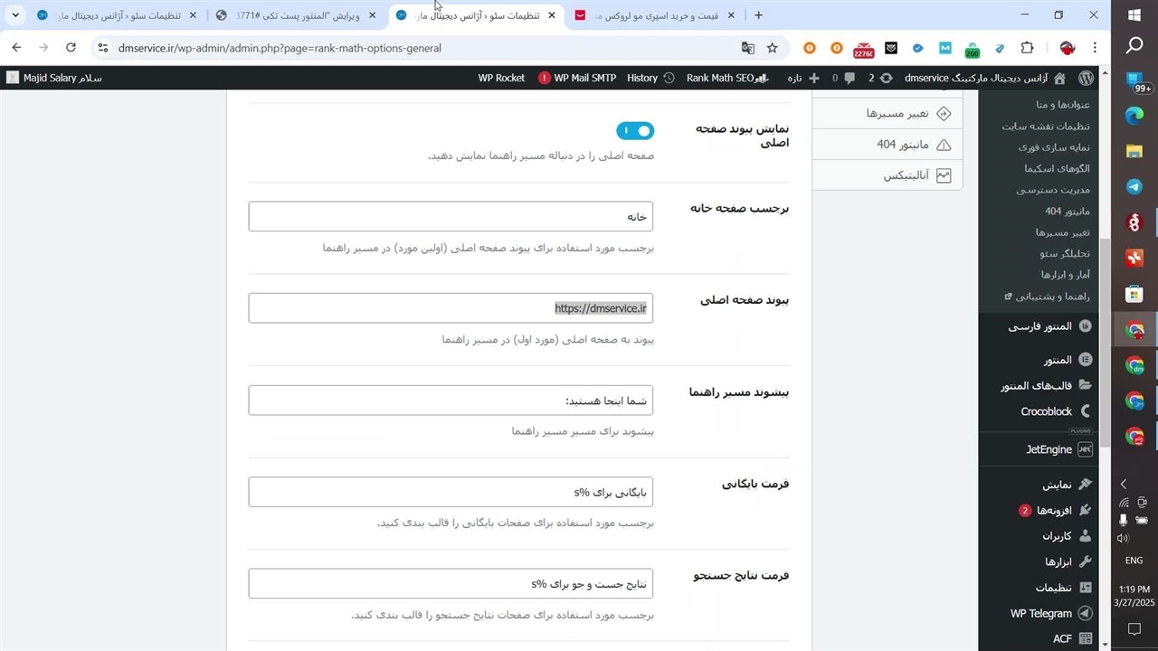Bookmark this page with the star icon
This screenshot has height=651, width=1158.
[772, 48]
